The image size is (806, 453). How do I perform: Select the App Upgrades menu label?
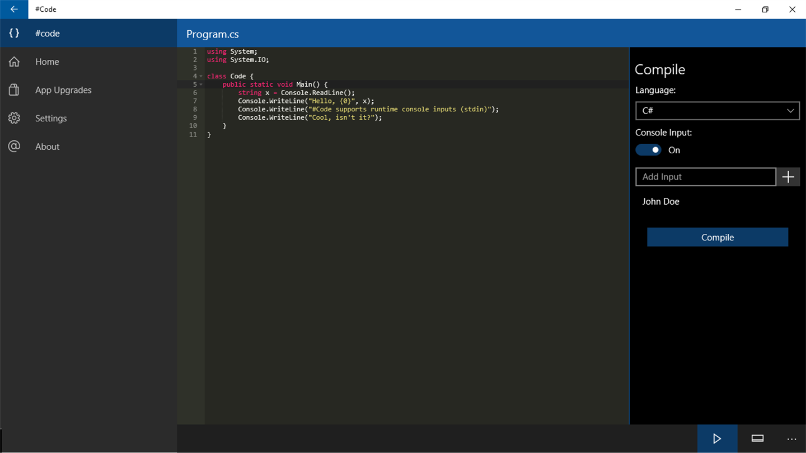coord(63,90)
